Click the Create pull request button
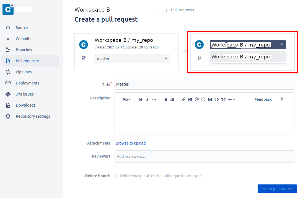 point(277,189)
